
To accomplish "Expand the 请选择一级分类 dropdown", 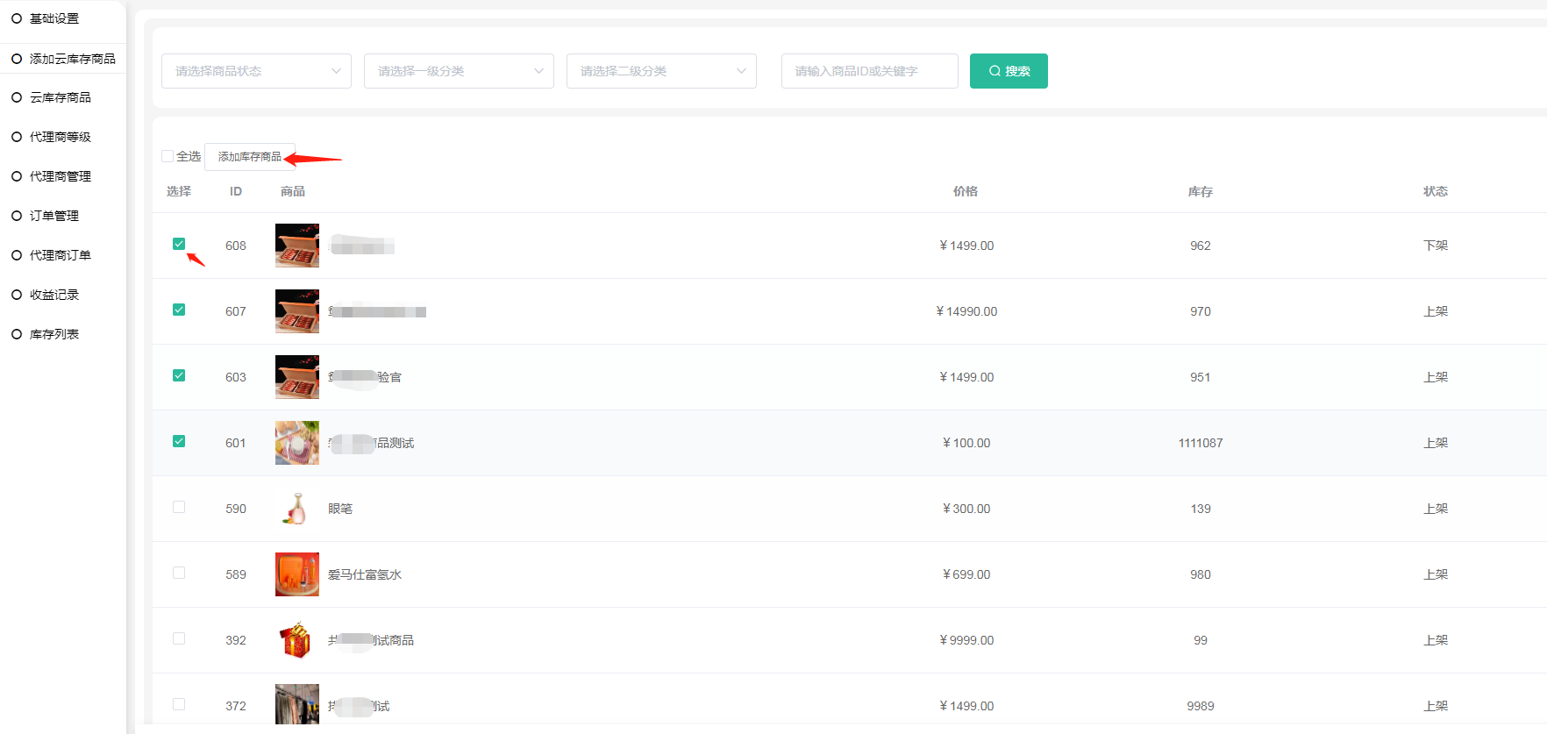I will coord(459,71).
